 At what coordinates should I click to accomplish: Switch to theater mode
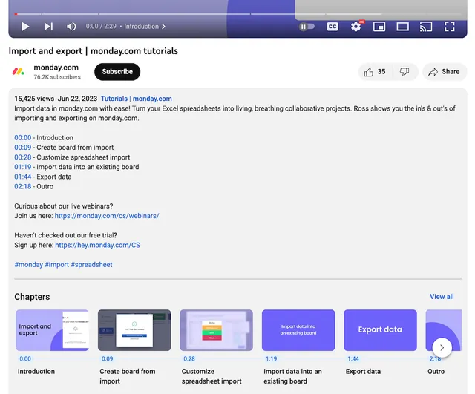point(402,27)
